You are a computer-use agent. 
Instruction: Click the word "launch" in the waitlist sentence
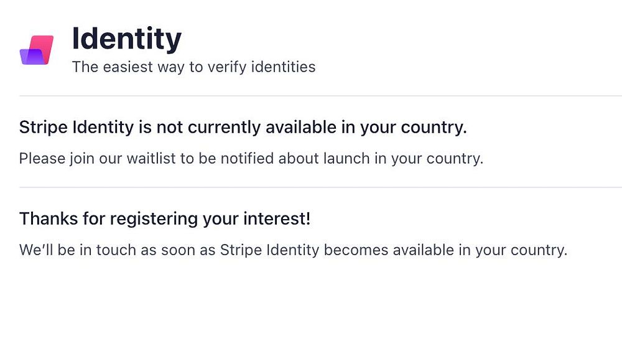346,158
